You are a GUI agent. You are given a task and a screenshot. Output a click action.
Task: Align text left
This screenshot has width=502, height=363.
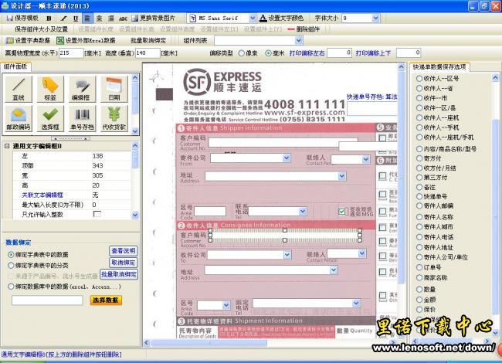click(x=87, y=19)
